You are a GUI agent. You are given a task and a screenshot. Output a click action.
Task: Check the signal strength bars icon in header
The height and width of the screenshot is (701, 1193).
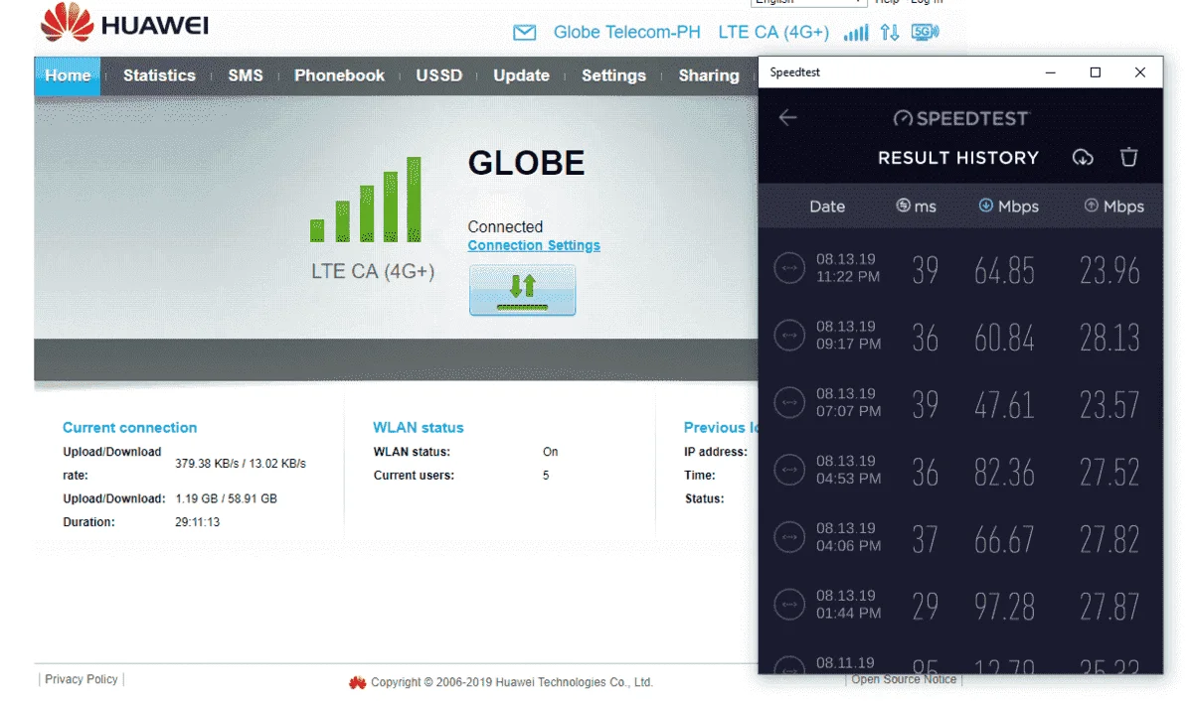pos(856,33)
